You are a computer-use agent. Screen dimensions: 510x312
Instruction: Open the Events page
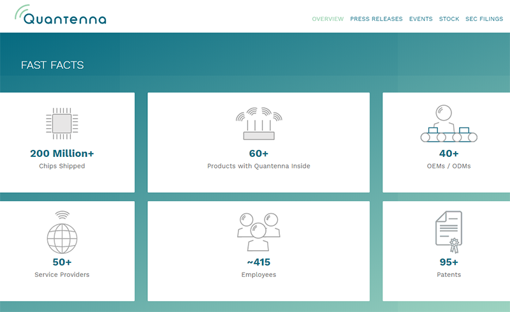coord(421,19)
